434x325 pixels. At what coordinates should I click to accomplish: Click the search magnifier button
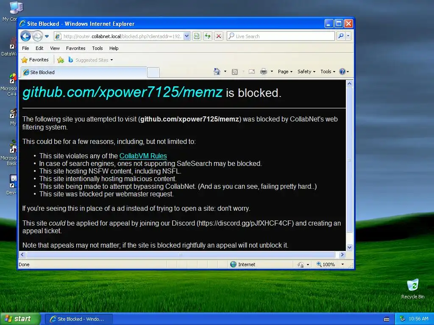click(x=341, y=36)
